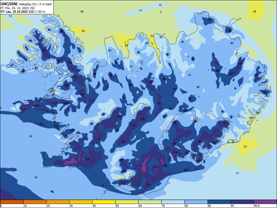Click the map value 87 on the north coast
Screen dimensions: 277x208
pyautogui.click(x=161, y=37)
